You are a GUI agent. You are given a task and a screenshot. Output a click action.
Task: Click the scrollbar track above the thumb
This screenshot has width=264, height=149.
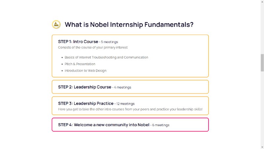262,28
